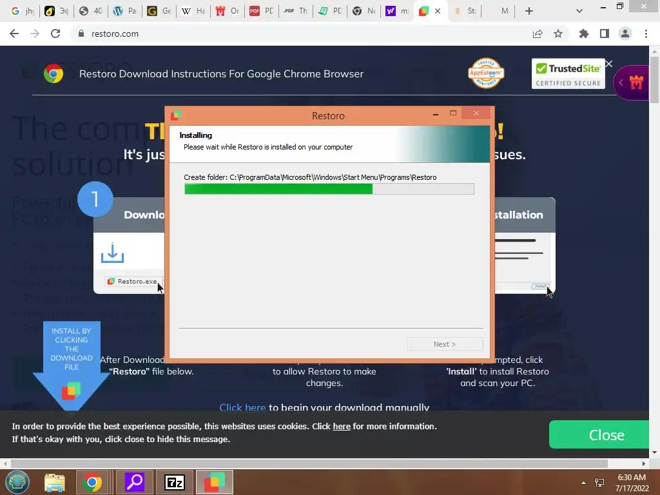The image size is (660, 495).
Task: Open the Chrome extensions puzzle icon
Action: (584, 34)
